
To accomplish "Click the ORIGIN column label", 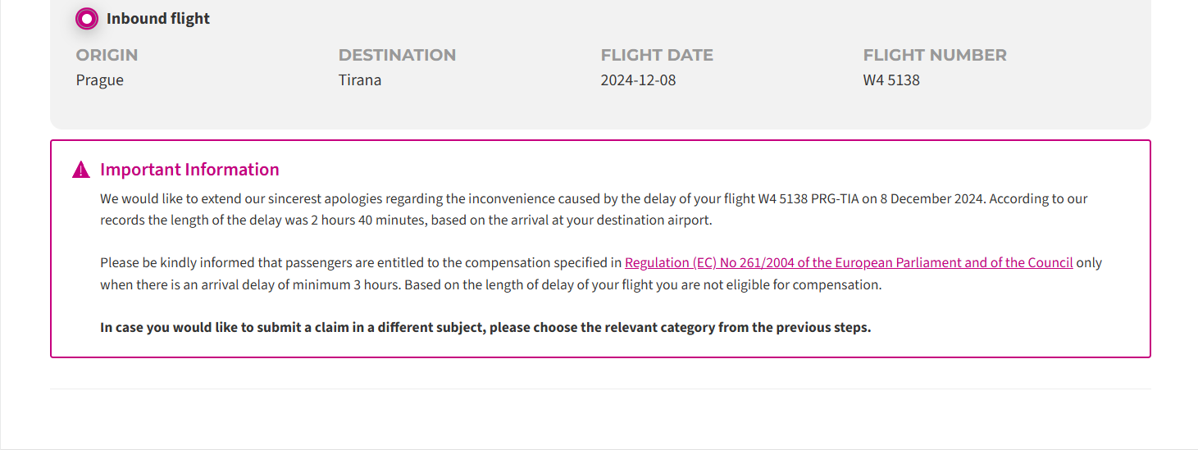I will point(107,55).
